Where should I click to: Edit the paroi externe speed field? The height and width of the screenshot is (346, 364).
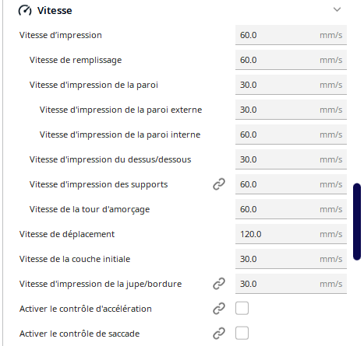point(291,110)
